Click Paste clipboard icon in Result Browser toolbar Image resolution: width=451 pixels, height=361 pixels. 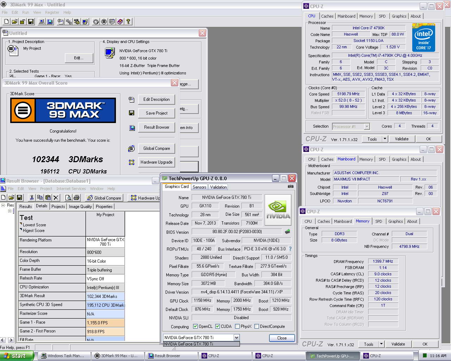[x=48, y=197]
